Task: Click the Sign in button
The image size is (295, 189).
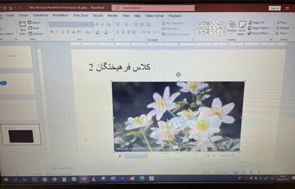Action: (275, 8)
